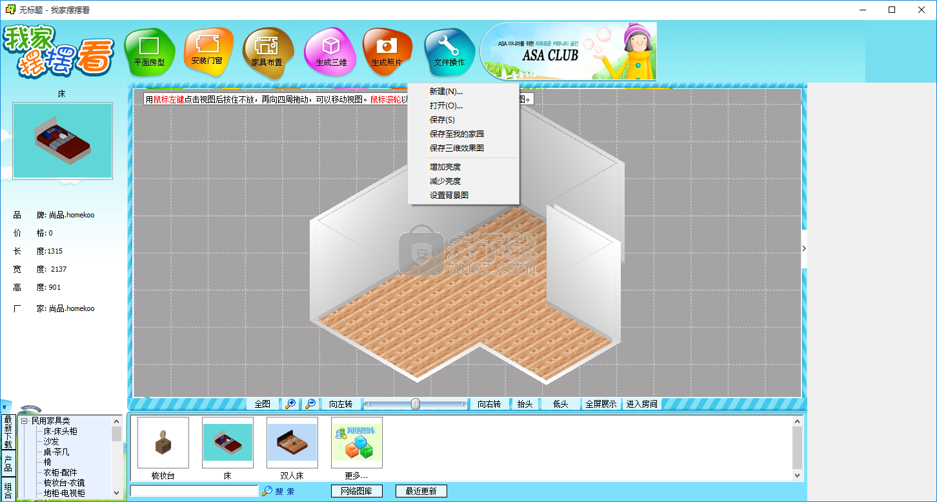The image size is (937, 502).
Task: Select 沙发 in the furniture tree
Action: pos(51,441)
